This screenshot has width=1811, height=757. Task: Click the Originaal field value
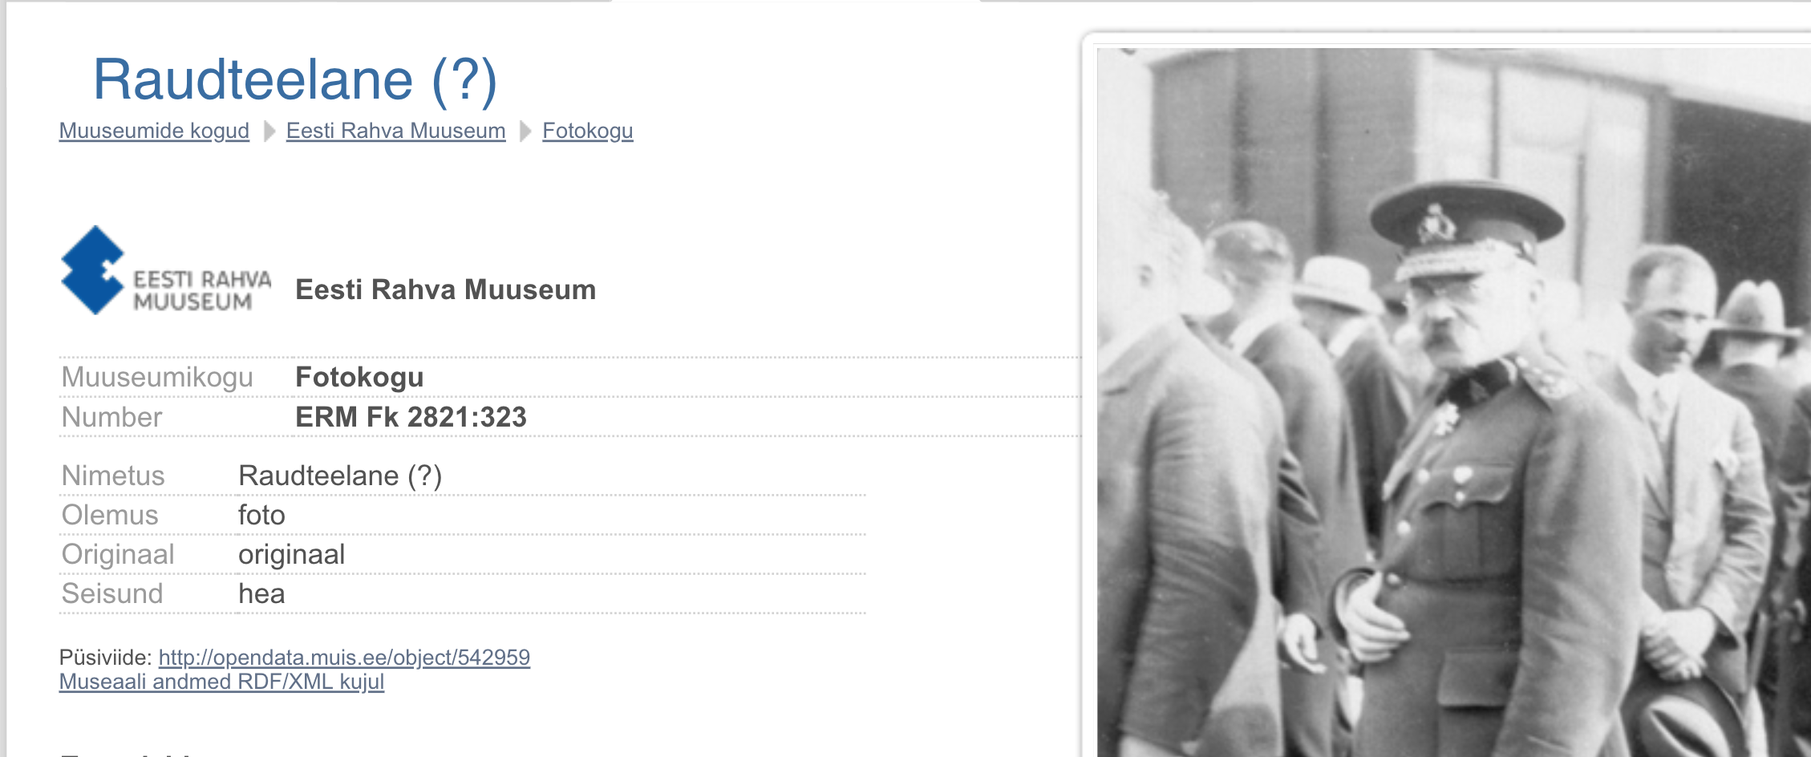(292, 554)
